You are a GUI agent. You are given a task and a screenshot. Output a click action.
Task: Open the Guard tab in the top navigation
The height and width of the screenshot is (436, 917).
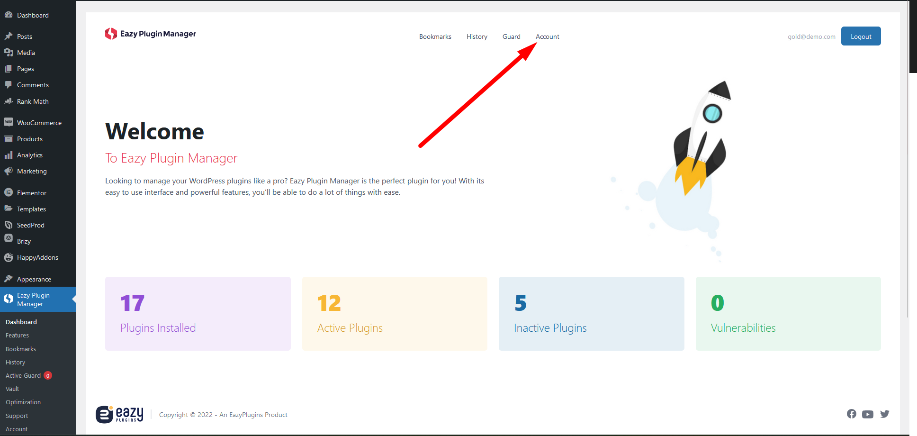pos(511,36)
